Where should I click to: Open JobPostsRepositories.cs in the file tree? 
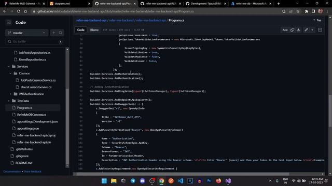(x=35, y=53)
